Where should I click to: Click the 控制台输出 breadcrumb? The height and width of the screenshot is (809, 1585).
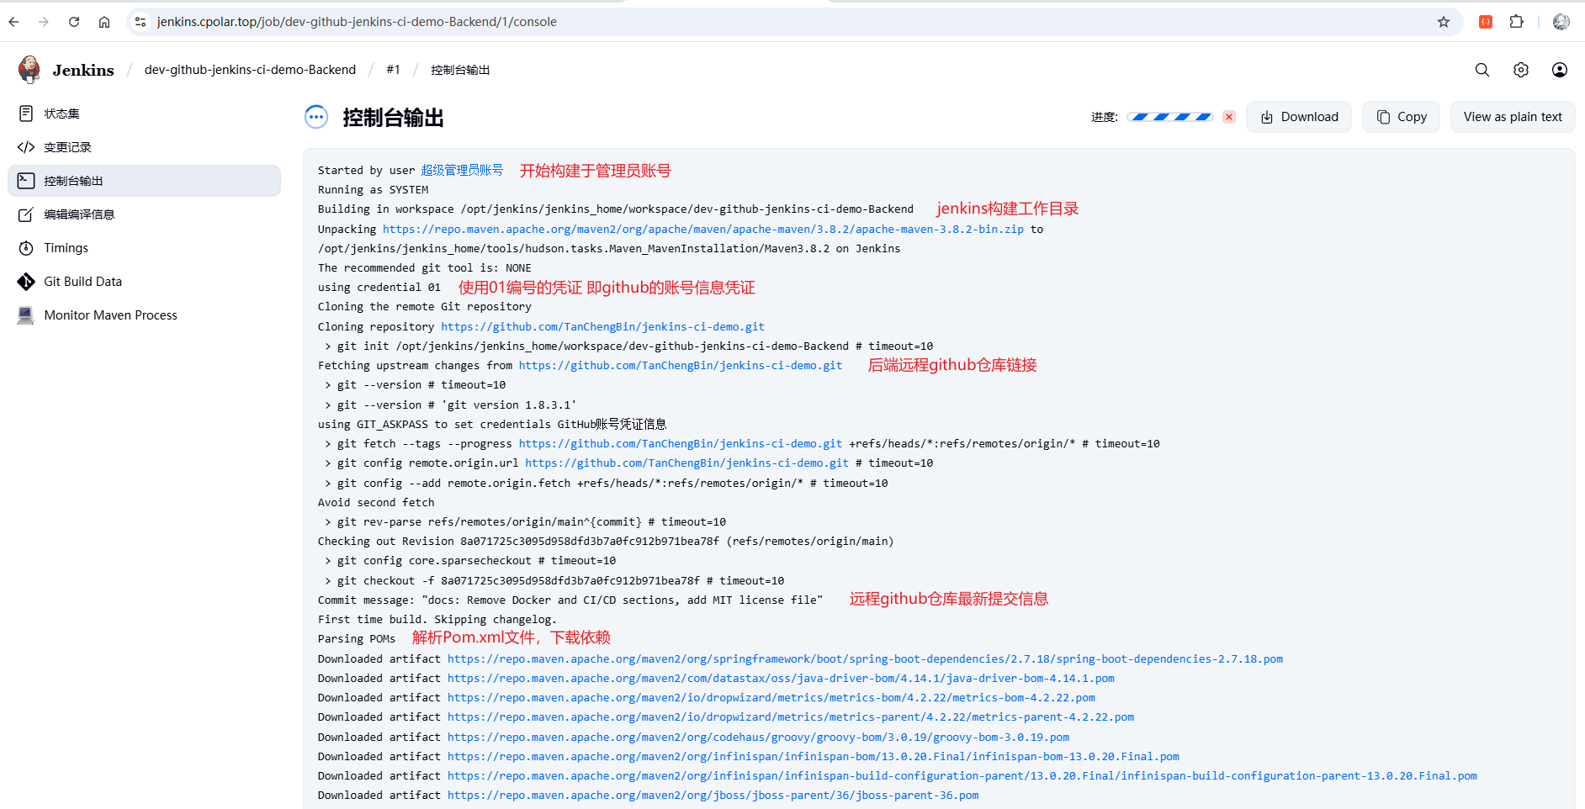(x=460, y=70)
